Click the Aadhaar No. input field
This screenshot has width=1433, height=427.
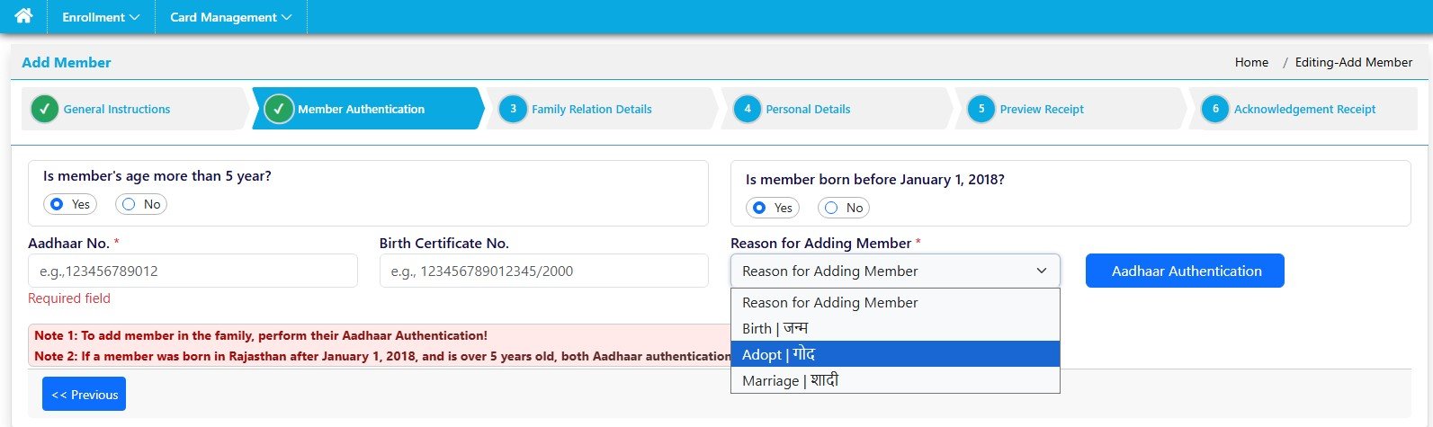[193, 271]
